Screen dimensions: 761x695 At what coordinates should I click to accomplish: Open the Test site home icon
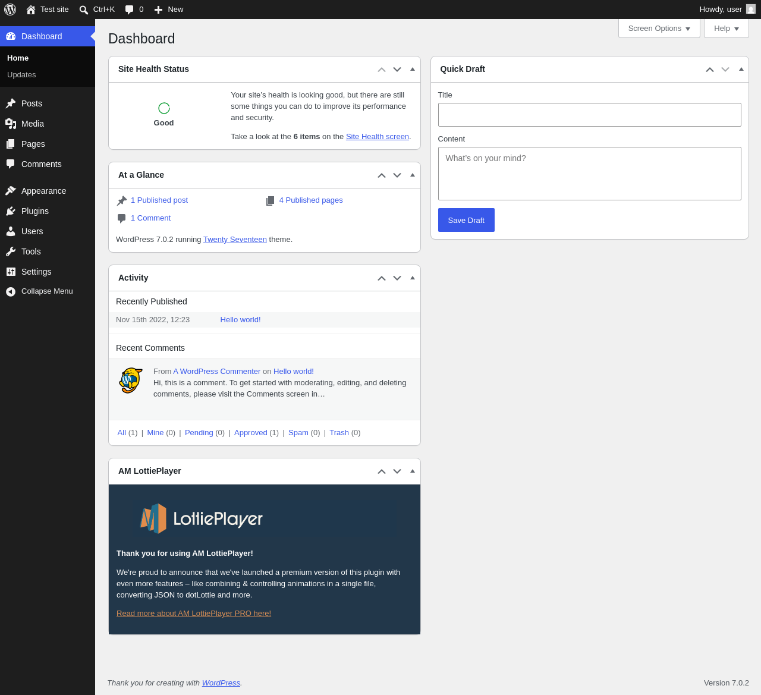click(x=31, y=10)
